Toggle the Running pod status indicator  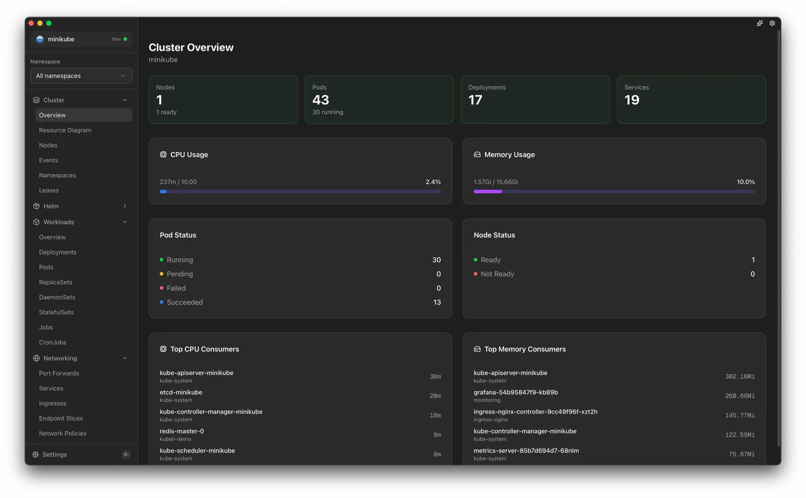pyautogui.click(x=162, y=260)
